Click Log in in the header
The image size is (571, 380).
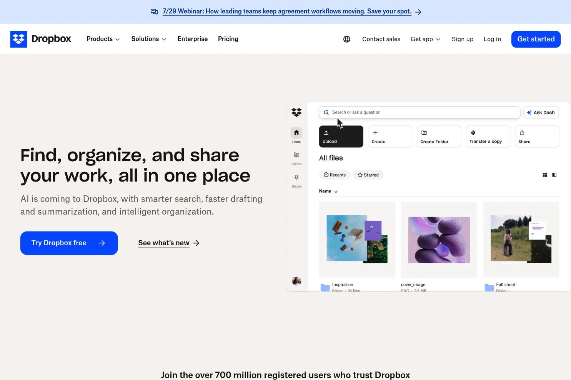pos(492,39)
